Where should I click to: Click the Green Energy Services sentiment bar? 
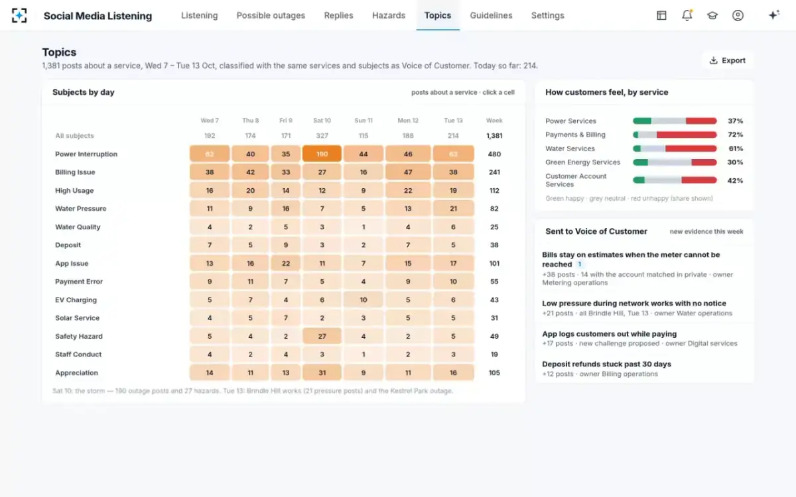click(x=675, y=162)
